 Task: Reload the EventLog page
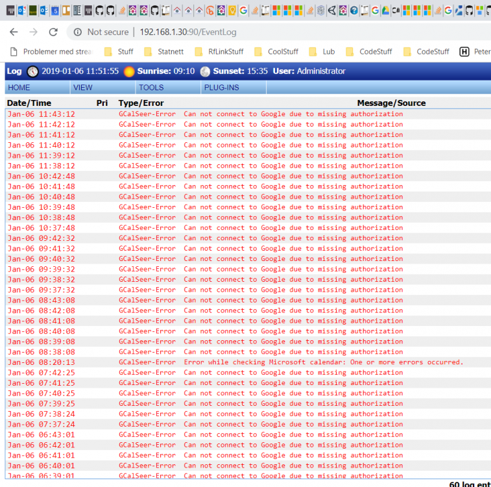click(53, 32)
